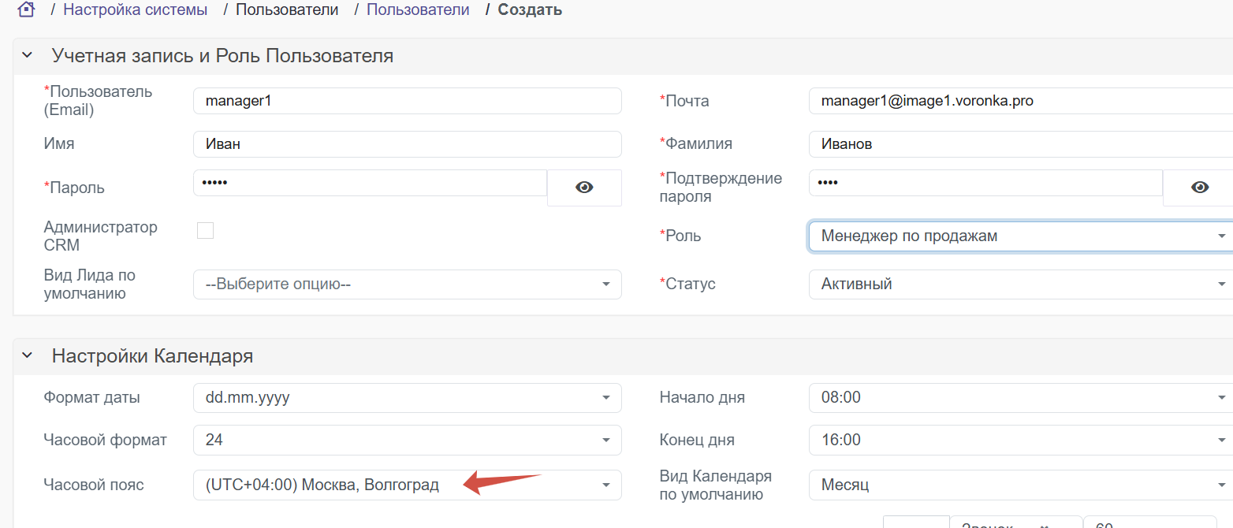
Task: Click the home icon in breadcrumb
Action: click(26, 10)
